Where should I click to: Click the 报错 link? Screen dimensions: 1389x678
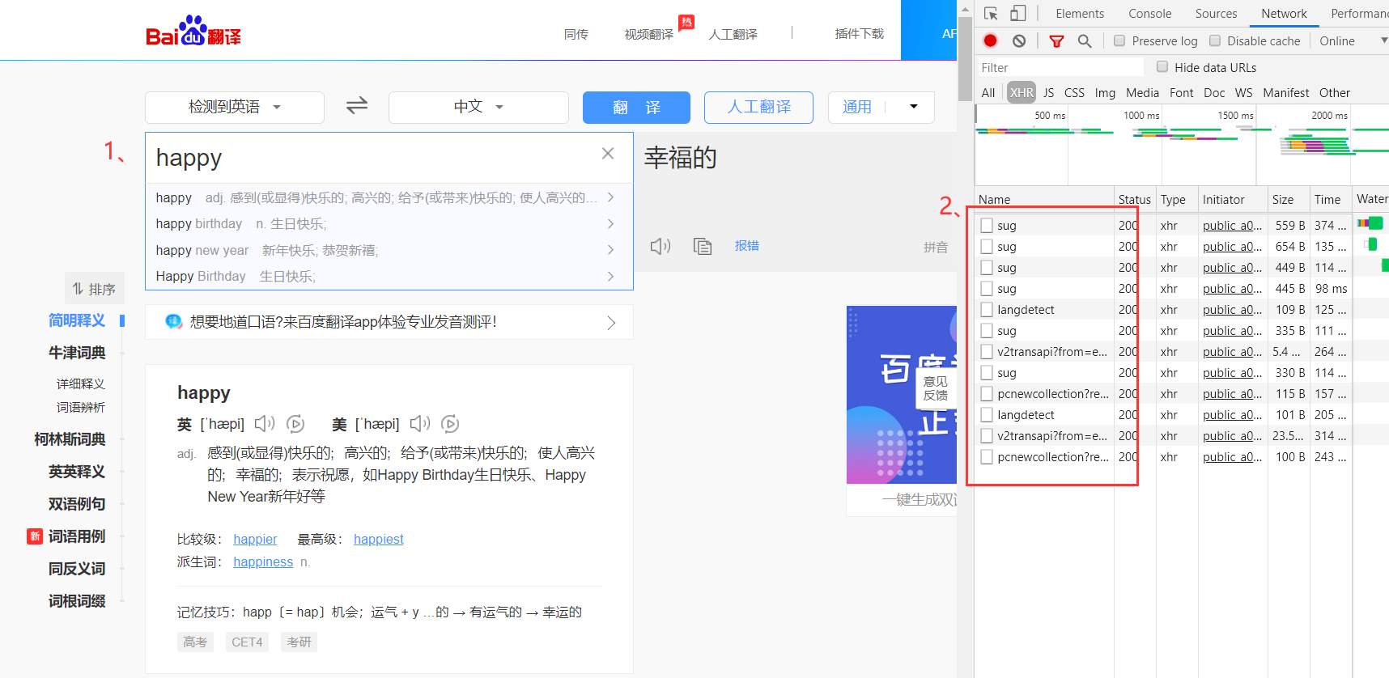click(x=746, y=246)
